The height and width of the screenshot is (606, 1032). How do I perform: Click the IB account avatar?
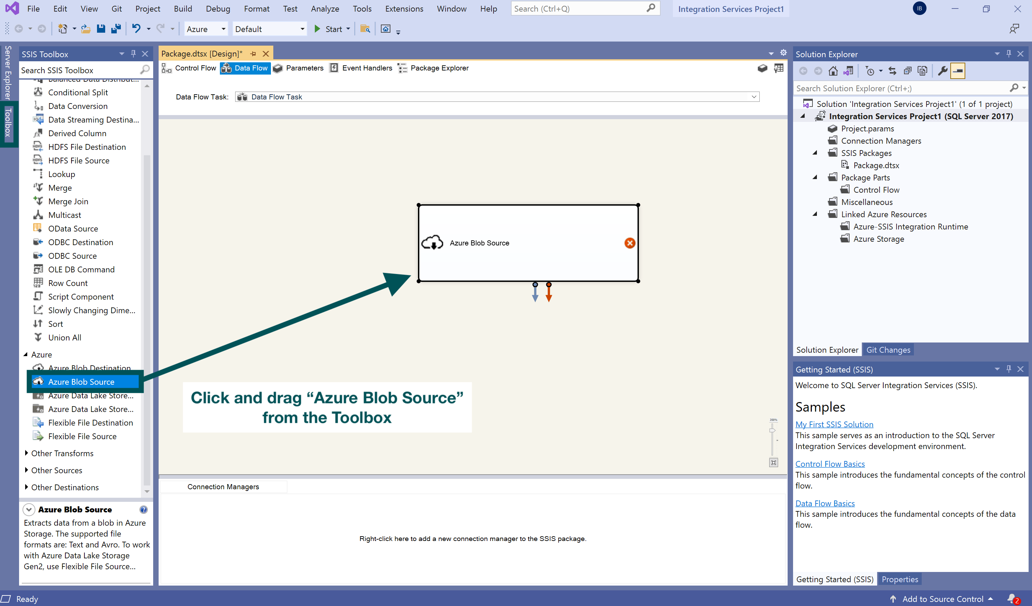[x=919, y=9]
